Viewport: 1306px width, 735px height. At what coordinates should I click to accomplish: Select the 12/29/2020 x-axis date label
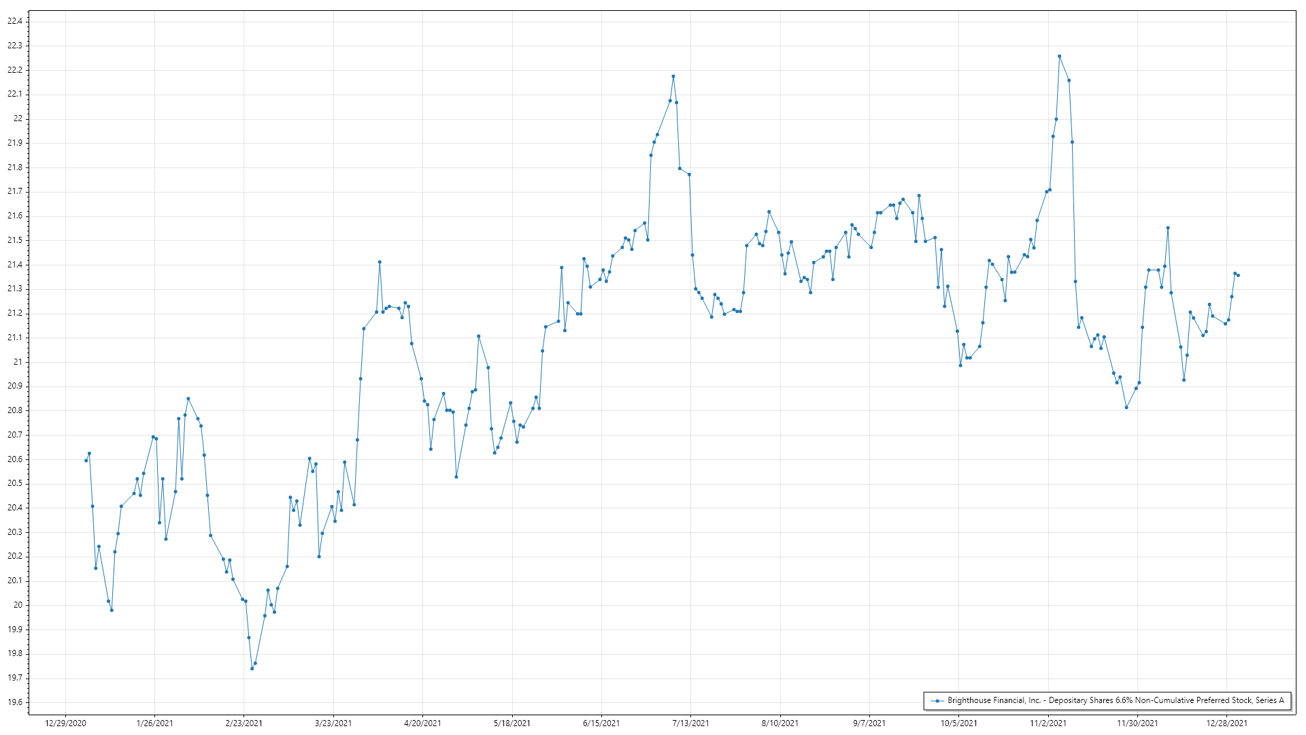point(65,723)
